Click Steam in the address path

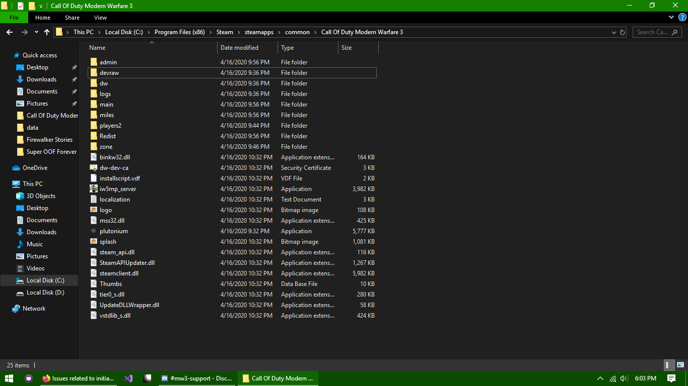point(225,32)
